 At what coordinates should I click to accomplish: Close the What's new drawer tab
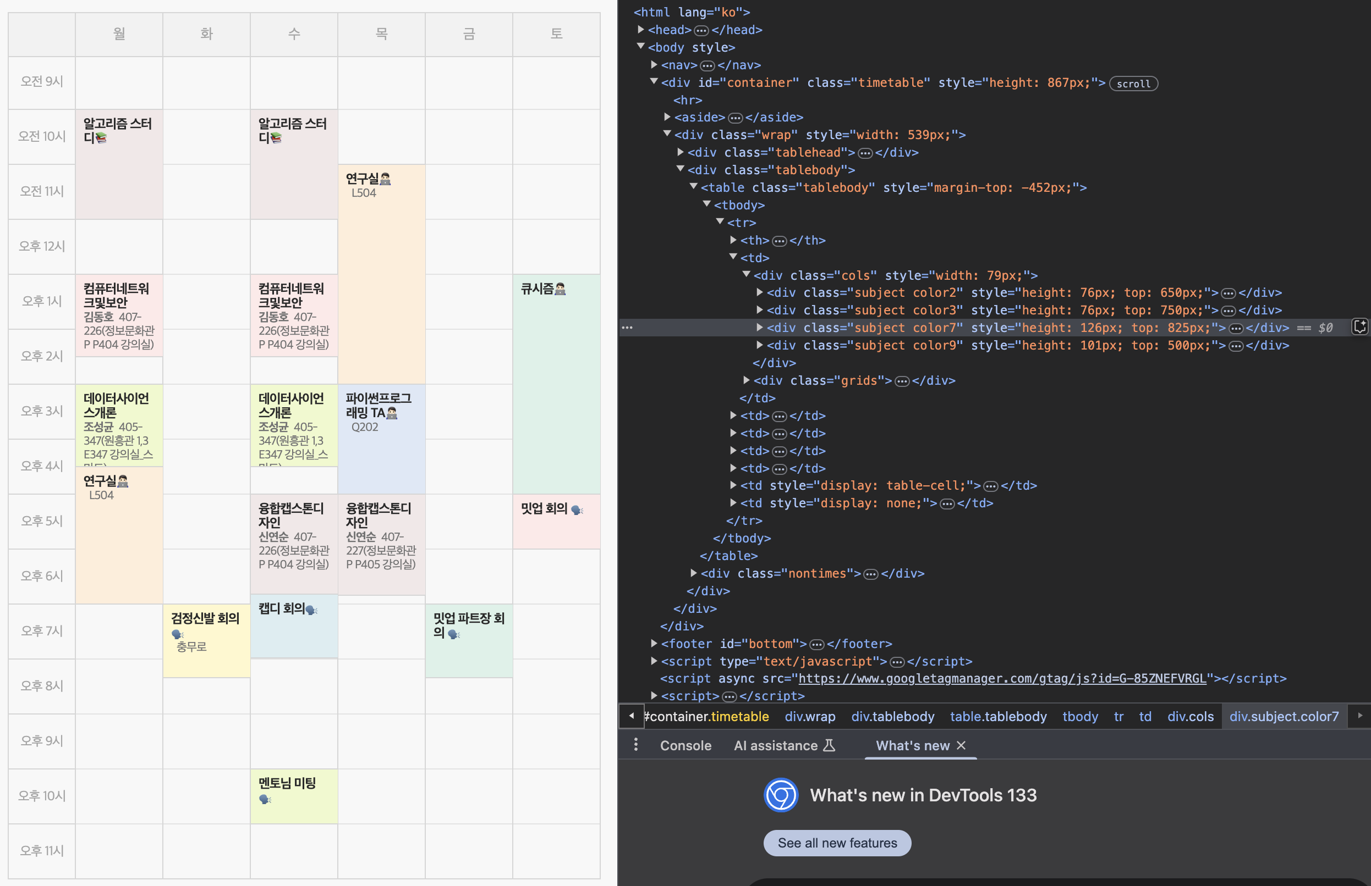961,746
